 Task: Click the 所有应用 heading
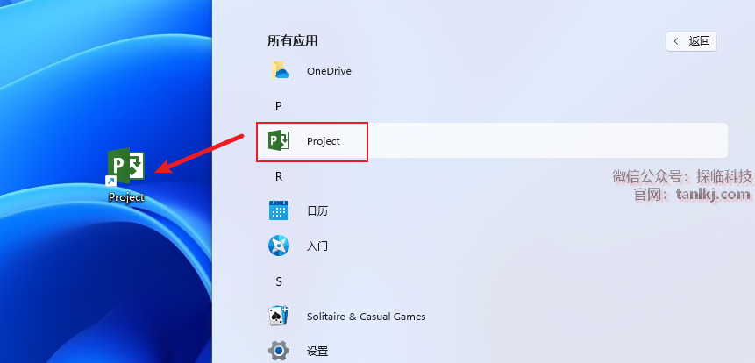point(293,41)
